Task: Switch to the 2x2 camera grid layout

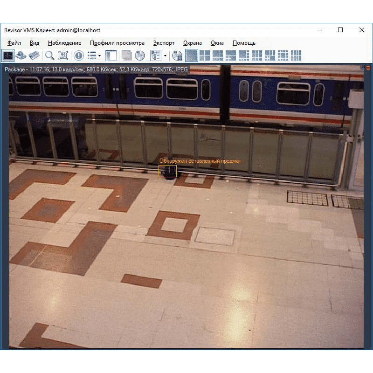Action: click(x=205, y=55)
